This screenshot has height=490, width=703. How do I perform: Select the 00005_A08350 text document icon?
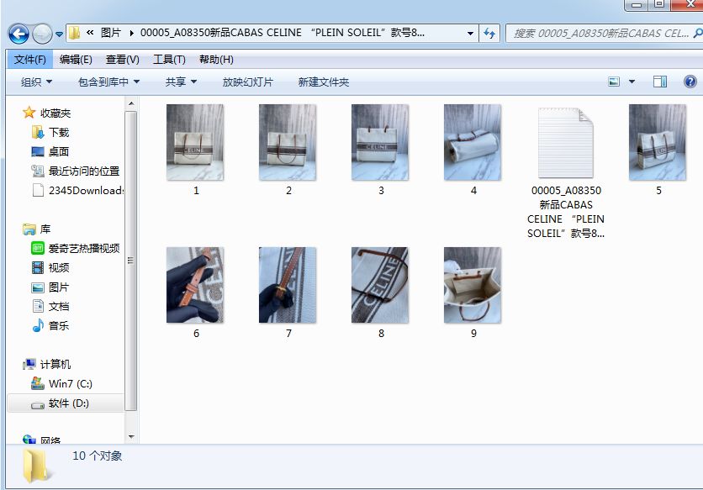click(x=565, y=143)
